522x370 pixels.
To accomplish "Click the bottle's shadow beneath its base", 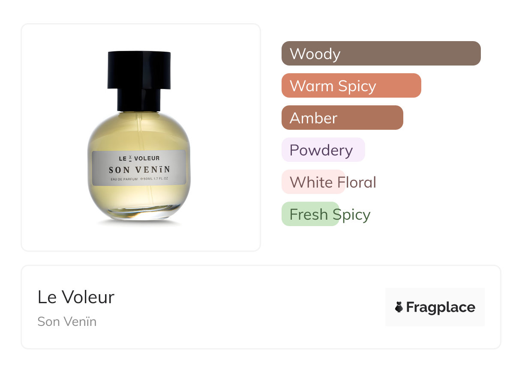I will coord(139,223).
